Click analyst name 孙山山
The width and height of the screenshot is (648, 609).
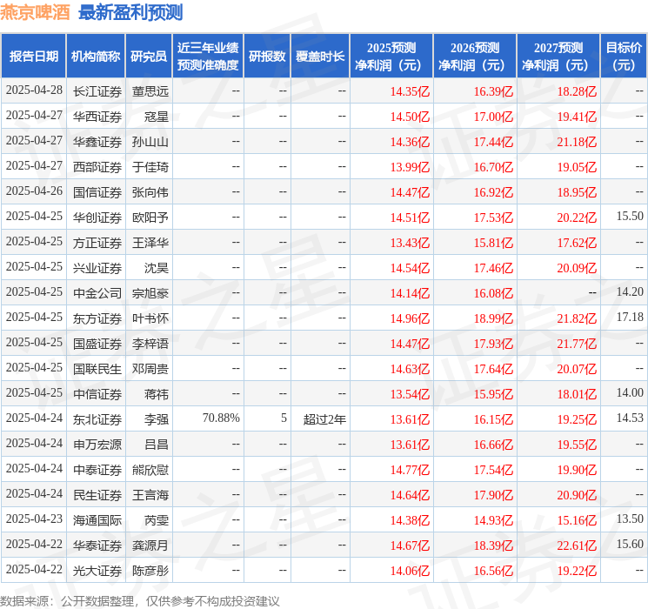click(150, 142)
